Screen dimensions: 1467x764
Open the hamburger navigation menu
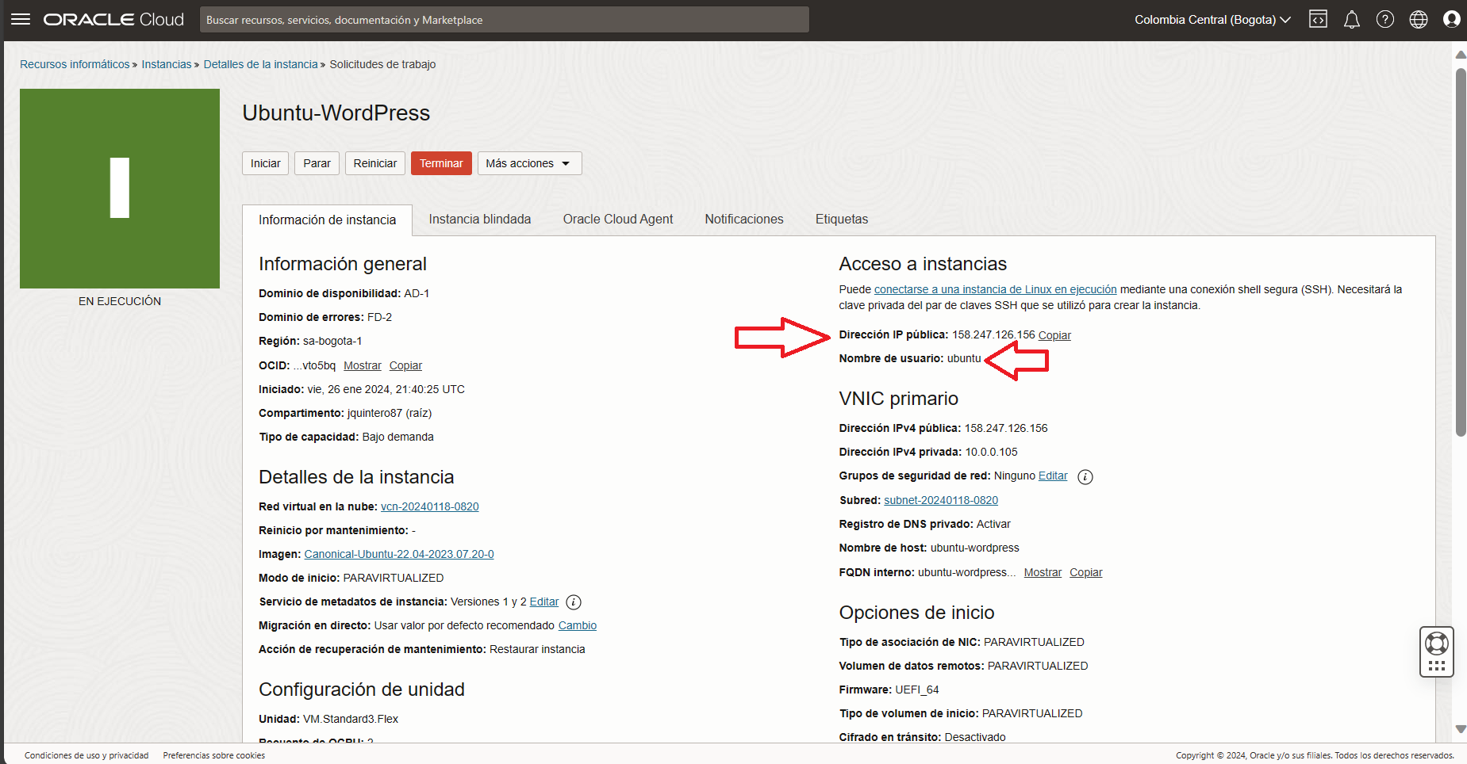tap(21, 19)
